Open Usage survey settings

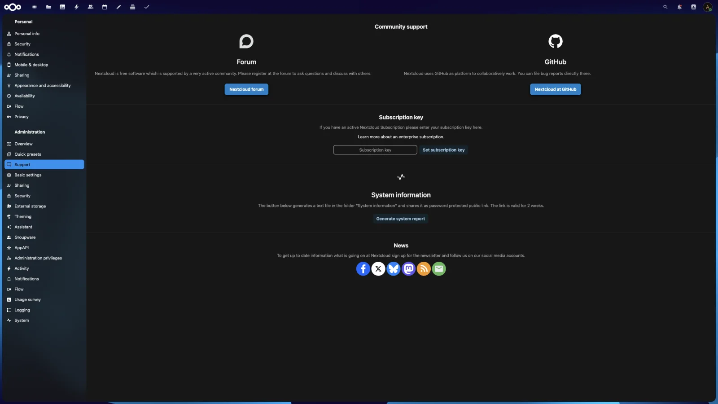[x=44, y=299]
